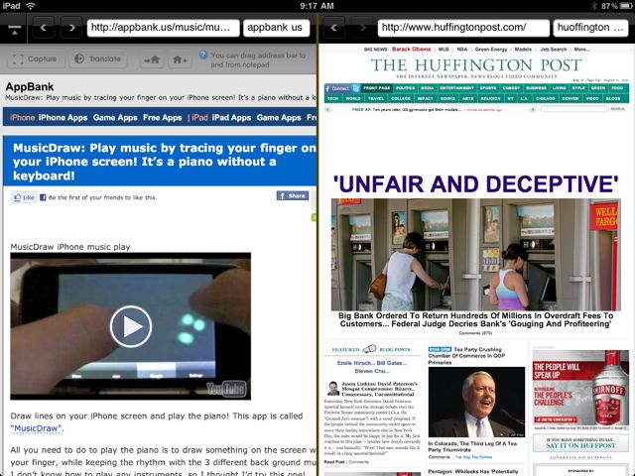This screenshot has width=635, height=476.
Task: Open Big Bank Ordered overdraft story link
Action: [x=476, y=319]
